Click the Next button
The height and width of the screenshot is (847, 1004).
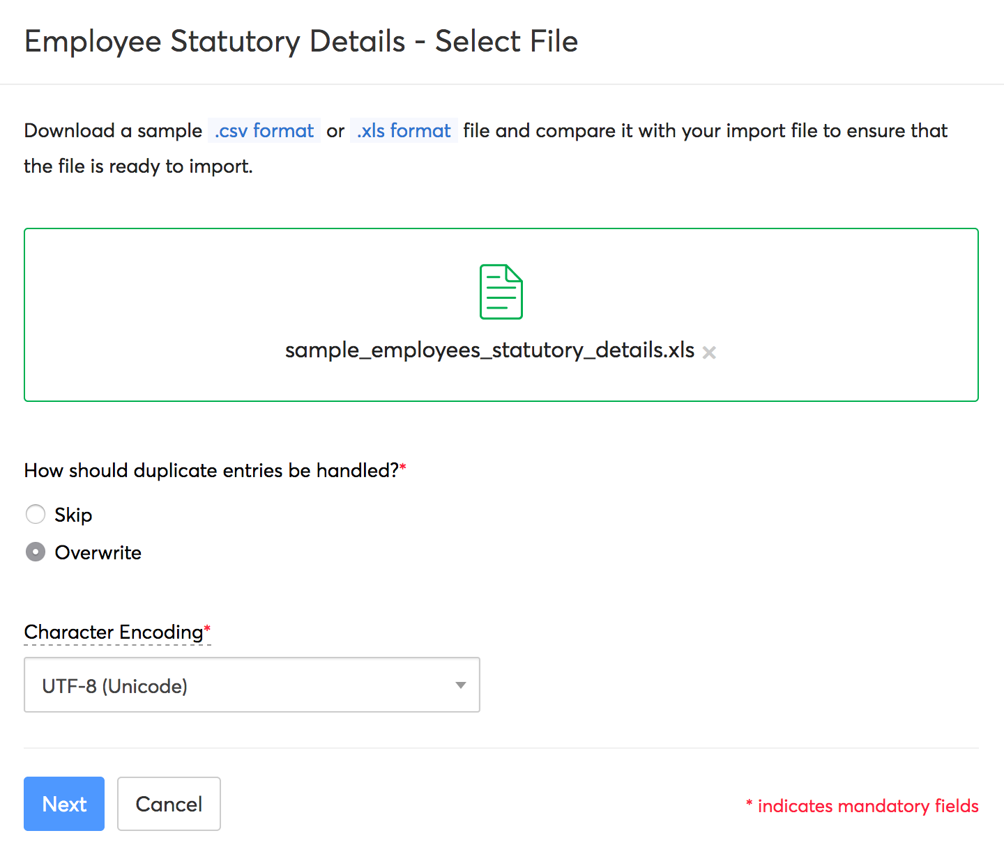[x=63, y=804]
